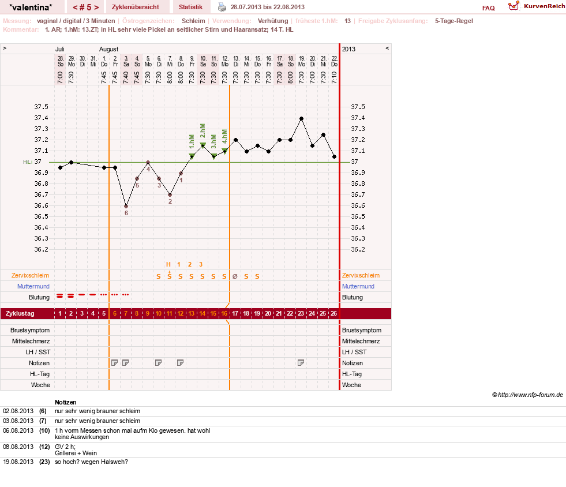Click temperature point numbered 2 on 7 August
This screenshot has height=487, width=566.
click(170, 194)
